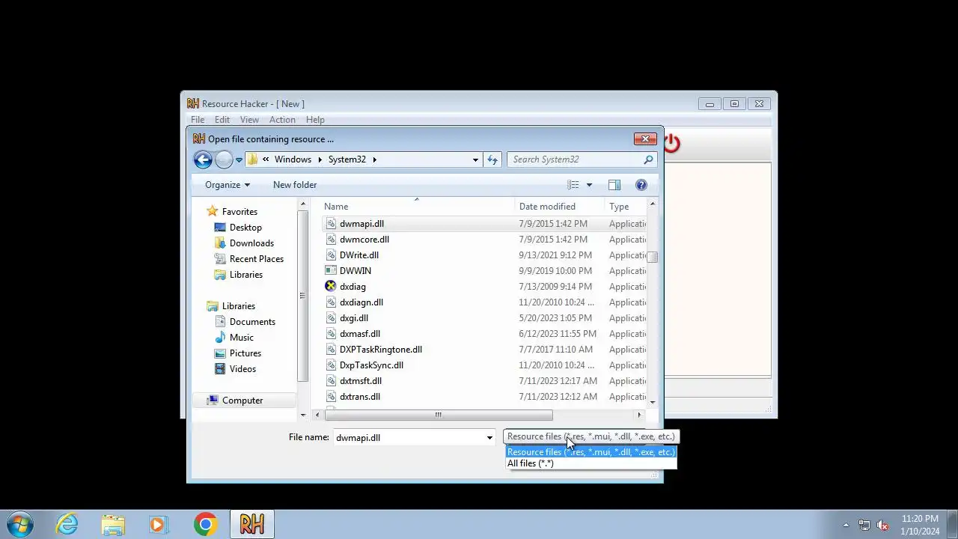
Task: Click the Back navigation arrow in file dialog
Action: tap(203, 159)
